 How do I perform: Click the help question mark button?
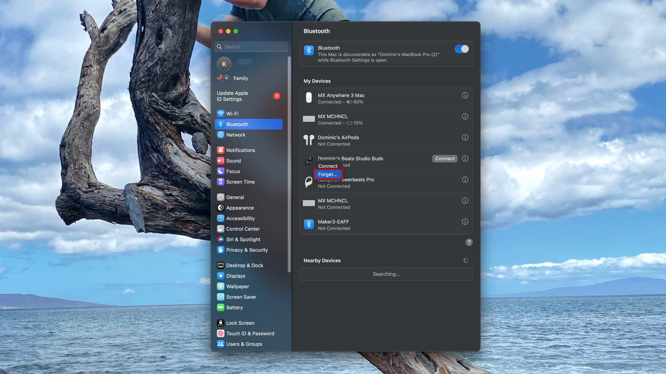(x=469, y=242)
